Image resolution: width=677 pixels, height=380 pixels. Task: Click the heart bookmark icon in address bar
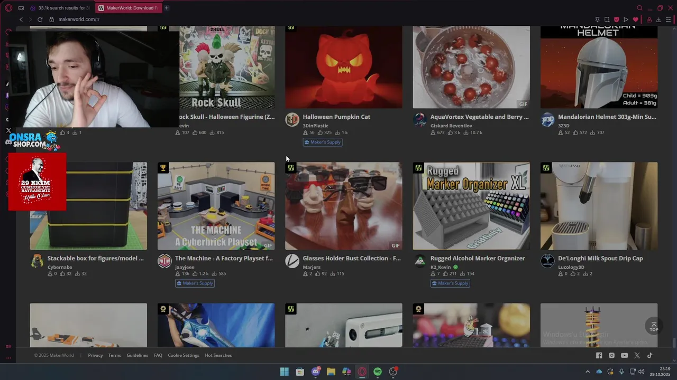635,20
